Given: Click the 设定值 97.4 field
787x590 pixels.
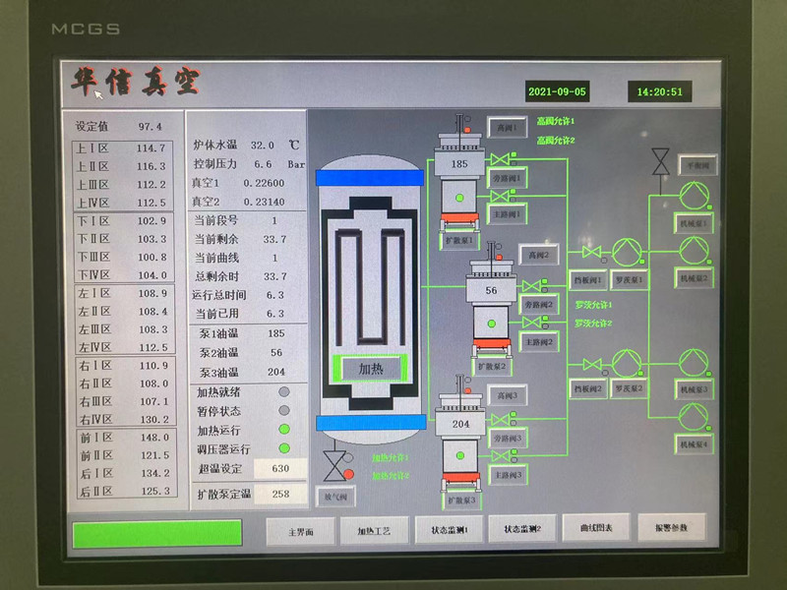Looking at the screenshot, I should click(151, 127).
